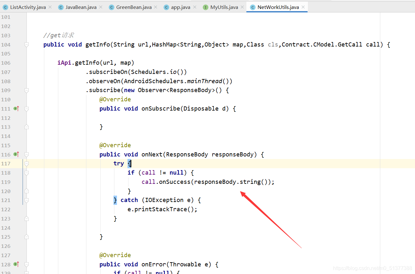Click 'onError' method name on line 128
This screenshot has height=274, width=415.
pos(154,264)
